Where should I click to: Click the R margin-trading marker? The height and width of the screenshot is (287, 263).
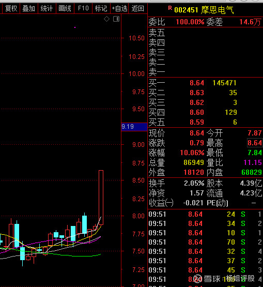pos(170,8)
